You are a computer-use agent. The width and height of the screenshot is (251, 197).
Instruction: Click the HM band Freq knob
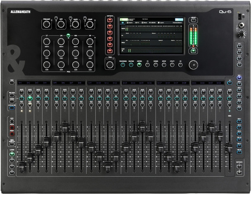tap(76, 53)
